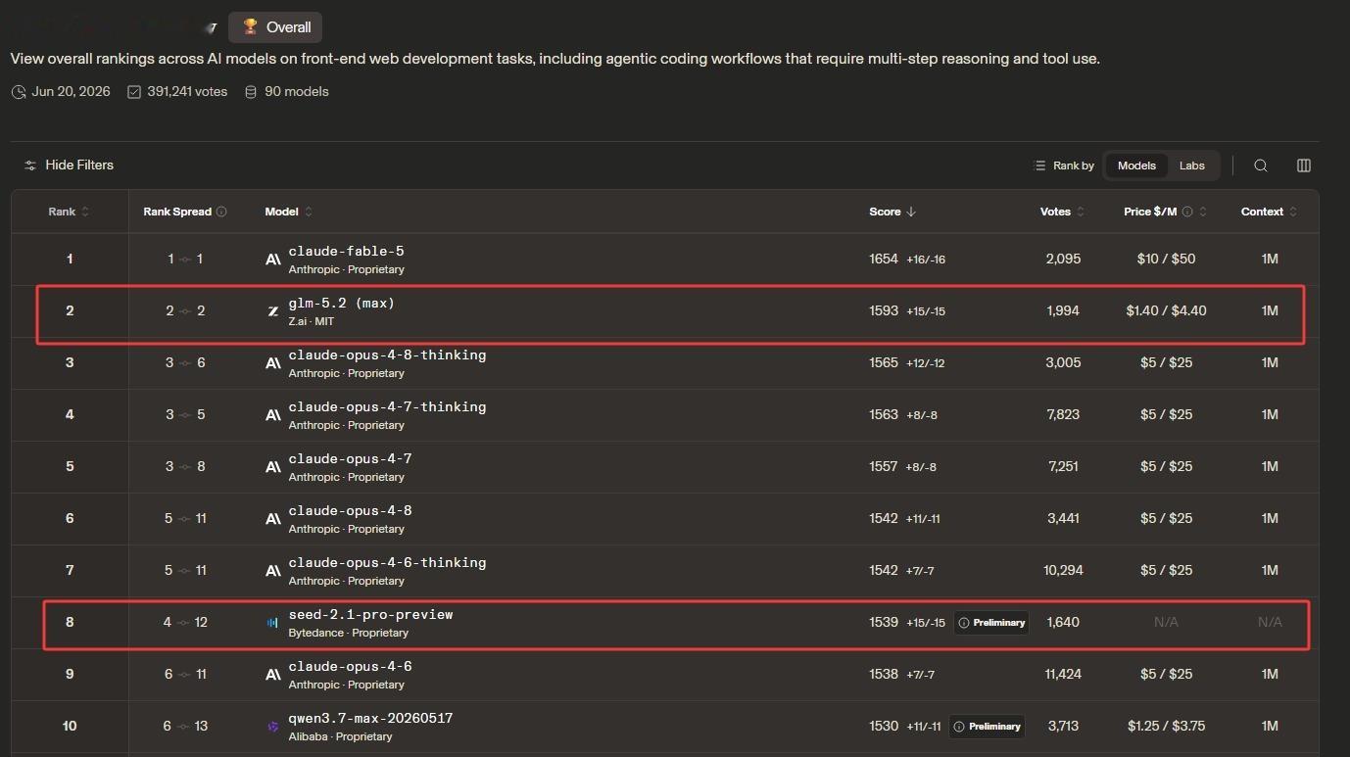1350x757 pixels.
Task: Click the Rank by label icon
Action: pyautogui.click(x=1039, y=166)
